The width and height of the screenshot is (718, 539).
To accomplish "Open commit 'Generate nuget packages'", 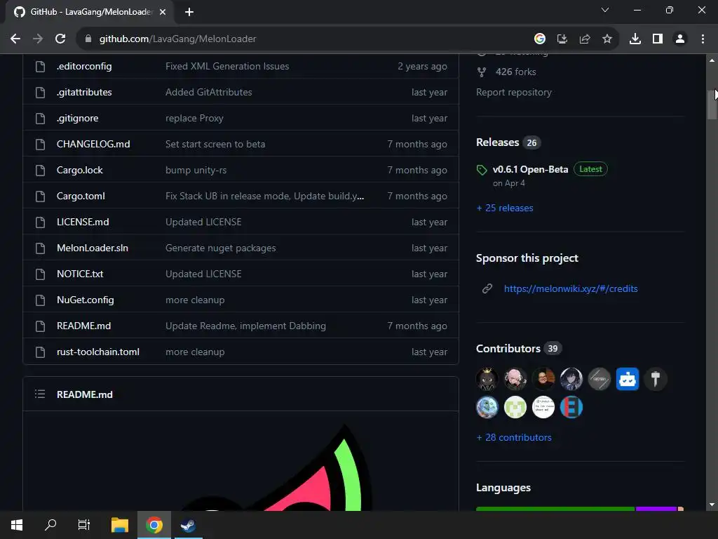I will coord(221,248).
